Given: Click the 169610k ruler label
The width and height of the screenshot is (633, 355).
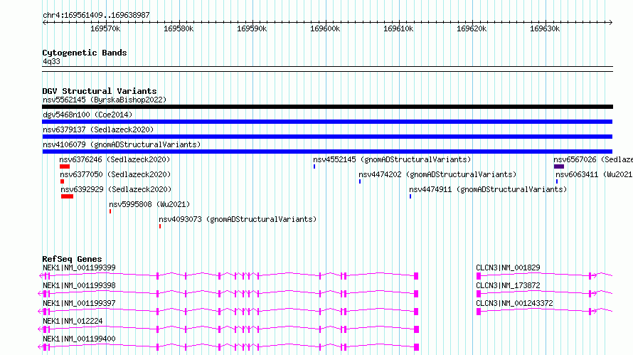Looking at the screenshot, I should tap(398, 28).
